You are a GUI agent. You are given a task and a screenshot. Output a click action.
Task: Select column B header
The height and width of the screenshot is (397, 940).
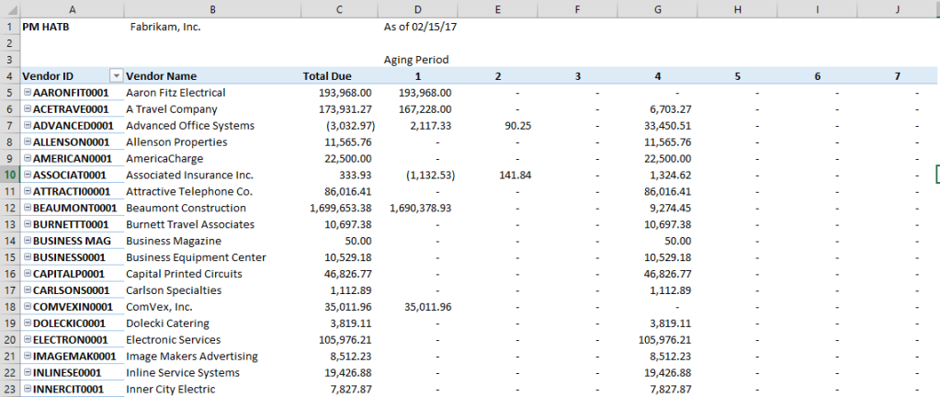(213, 9)
